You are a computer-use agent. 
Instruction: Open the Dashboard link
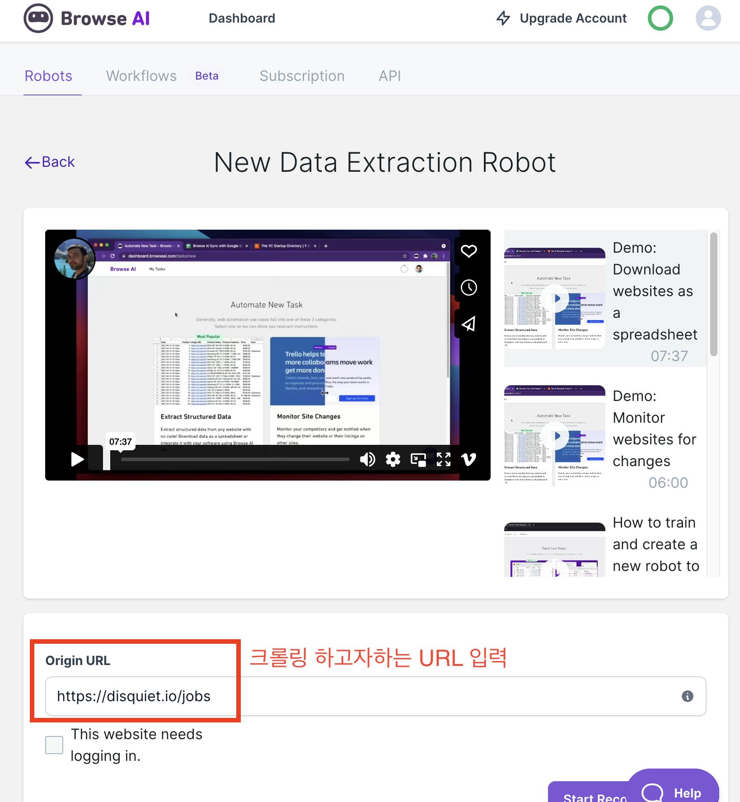coord(242,18)
